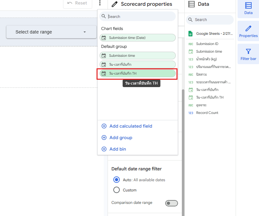
Task: Click Add calculated field
Action: [x=131, y=126]
